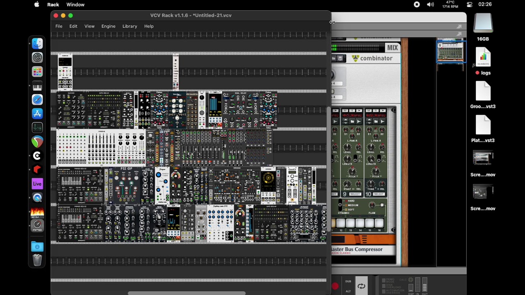Open the Trash in the dock

[37, 260]
